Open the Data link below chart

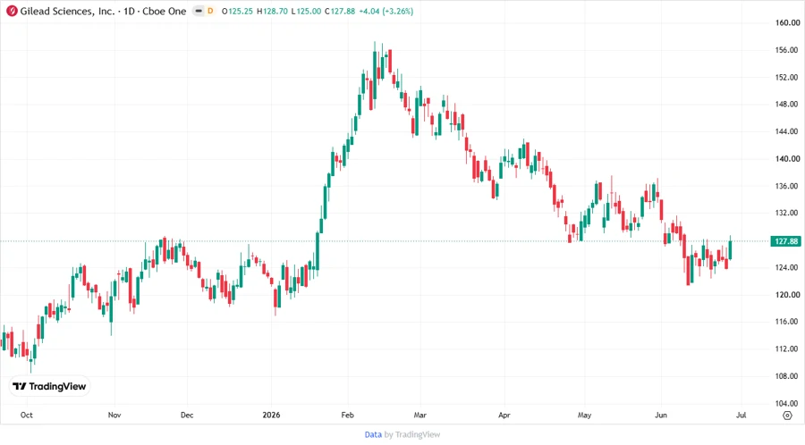pos(373,434)
